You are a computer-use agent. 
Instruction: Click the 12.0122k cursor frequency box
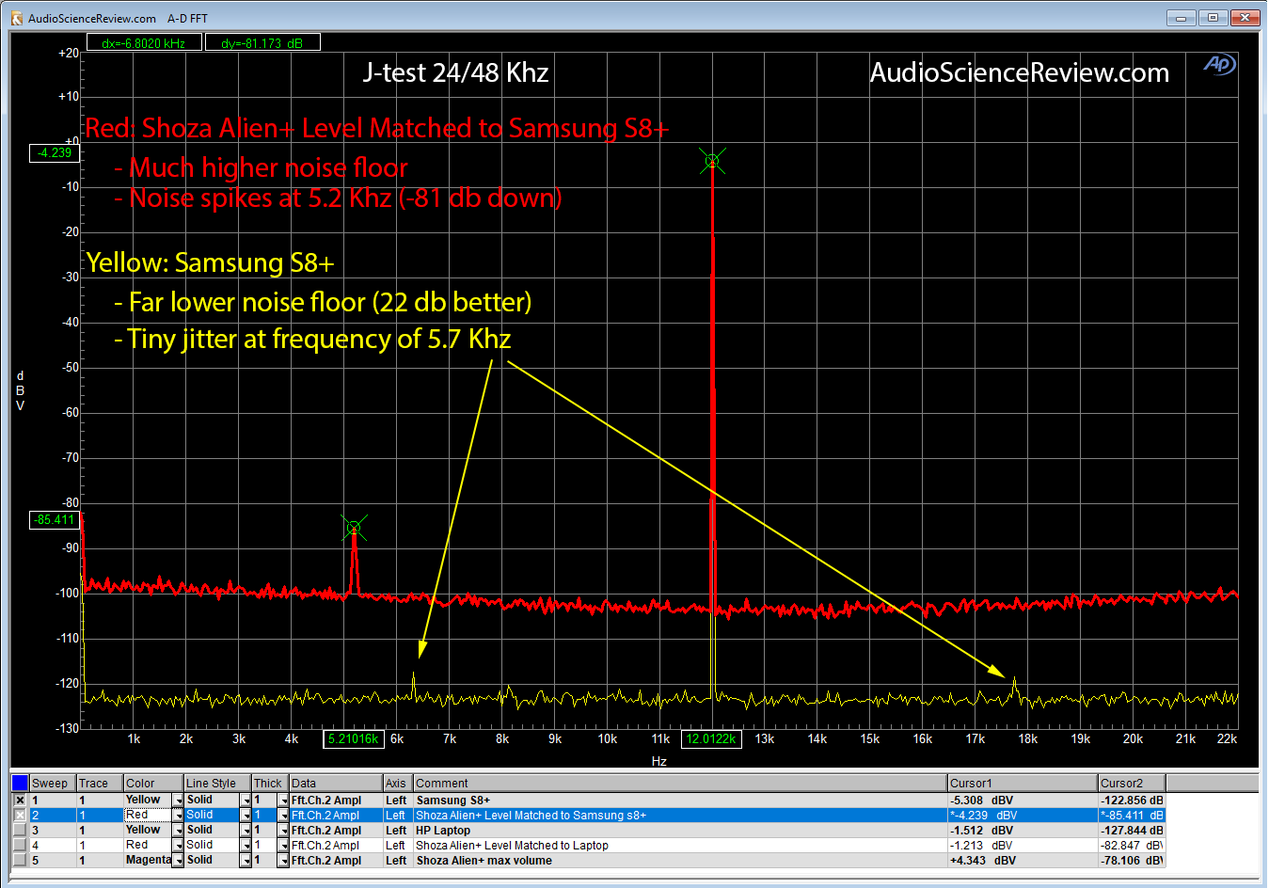(x=711, y=739)
